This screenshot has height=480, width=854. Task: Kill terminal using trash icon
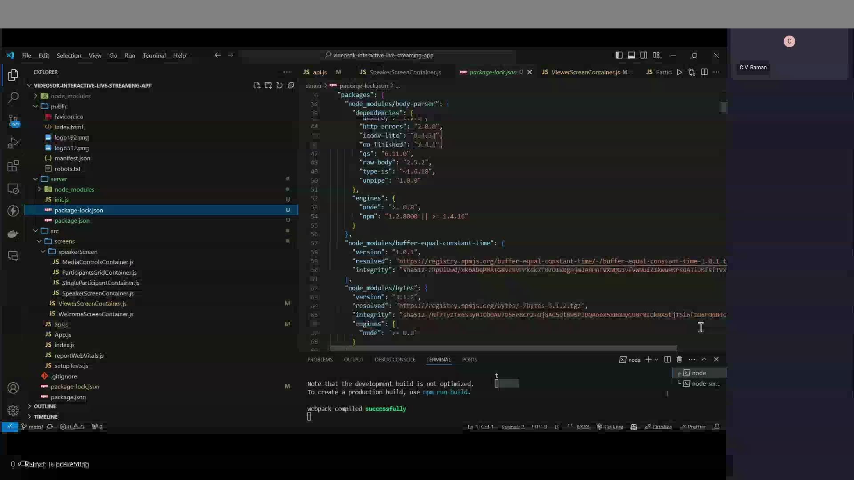click(679, 359)
